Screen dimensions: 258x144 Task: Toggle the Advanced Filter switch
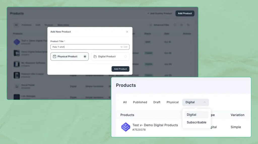click(151, 25)
